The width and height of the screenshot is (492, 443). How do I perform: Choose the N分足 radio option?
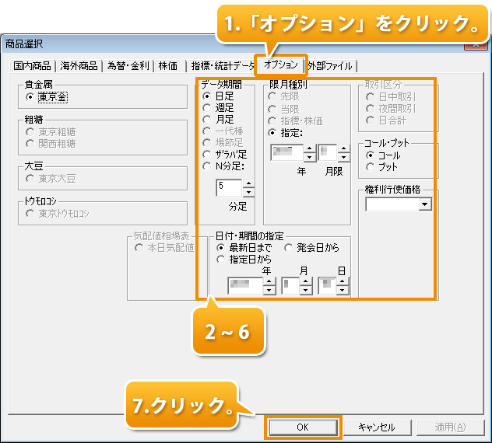coord(207,165)
